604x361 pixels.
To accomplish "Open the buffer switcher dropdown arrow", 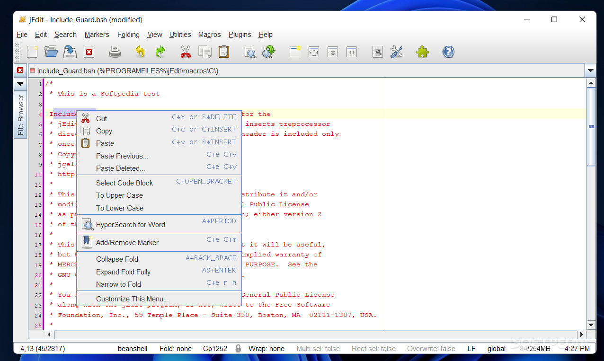I will tap(591, 71).
